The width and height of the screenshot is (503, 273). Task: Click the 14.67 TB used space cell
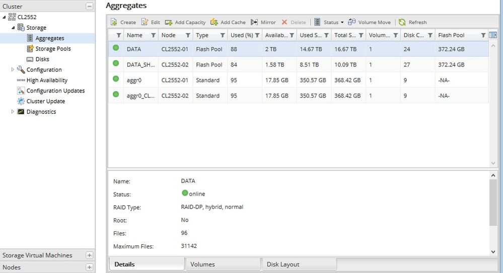tap(311, 49)
